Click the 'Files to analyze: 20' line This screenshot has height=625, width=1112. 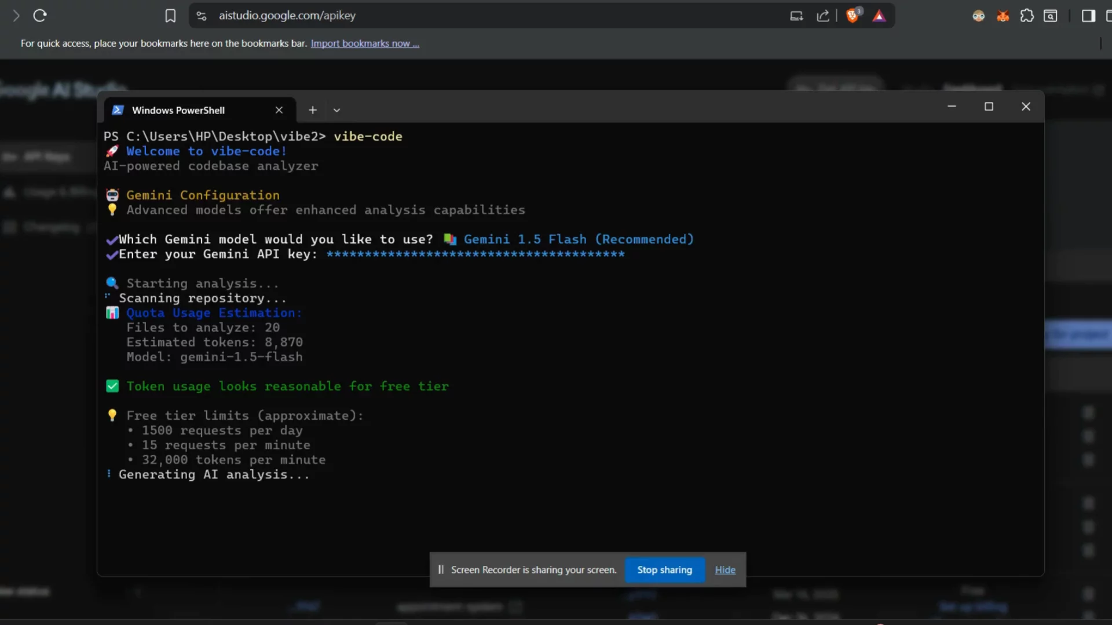203,328
